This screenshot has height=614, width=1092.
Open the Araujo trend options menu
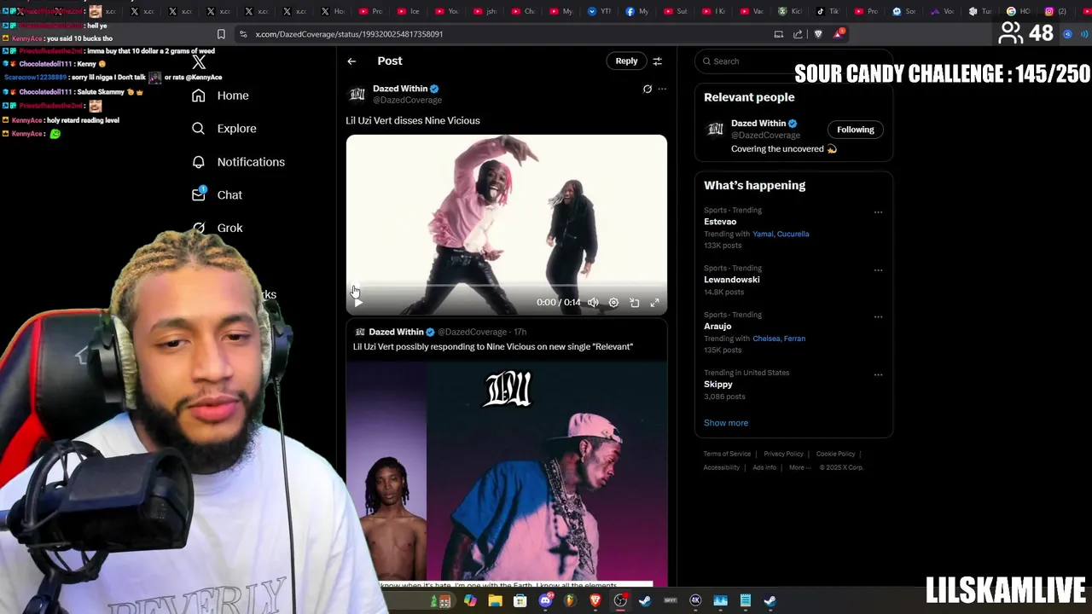click(x=878, y=317)
